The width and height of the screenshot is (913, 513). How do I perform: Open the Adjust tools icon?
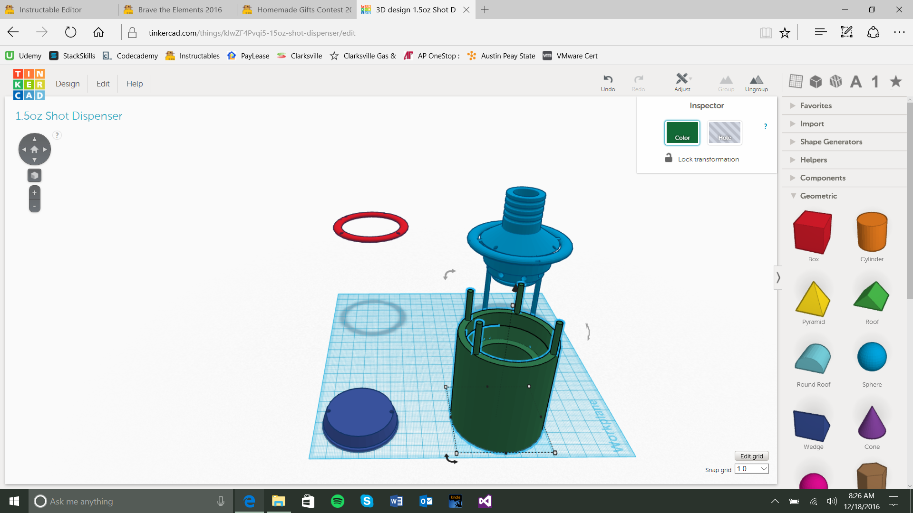point(682,79)
